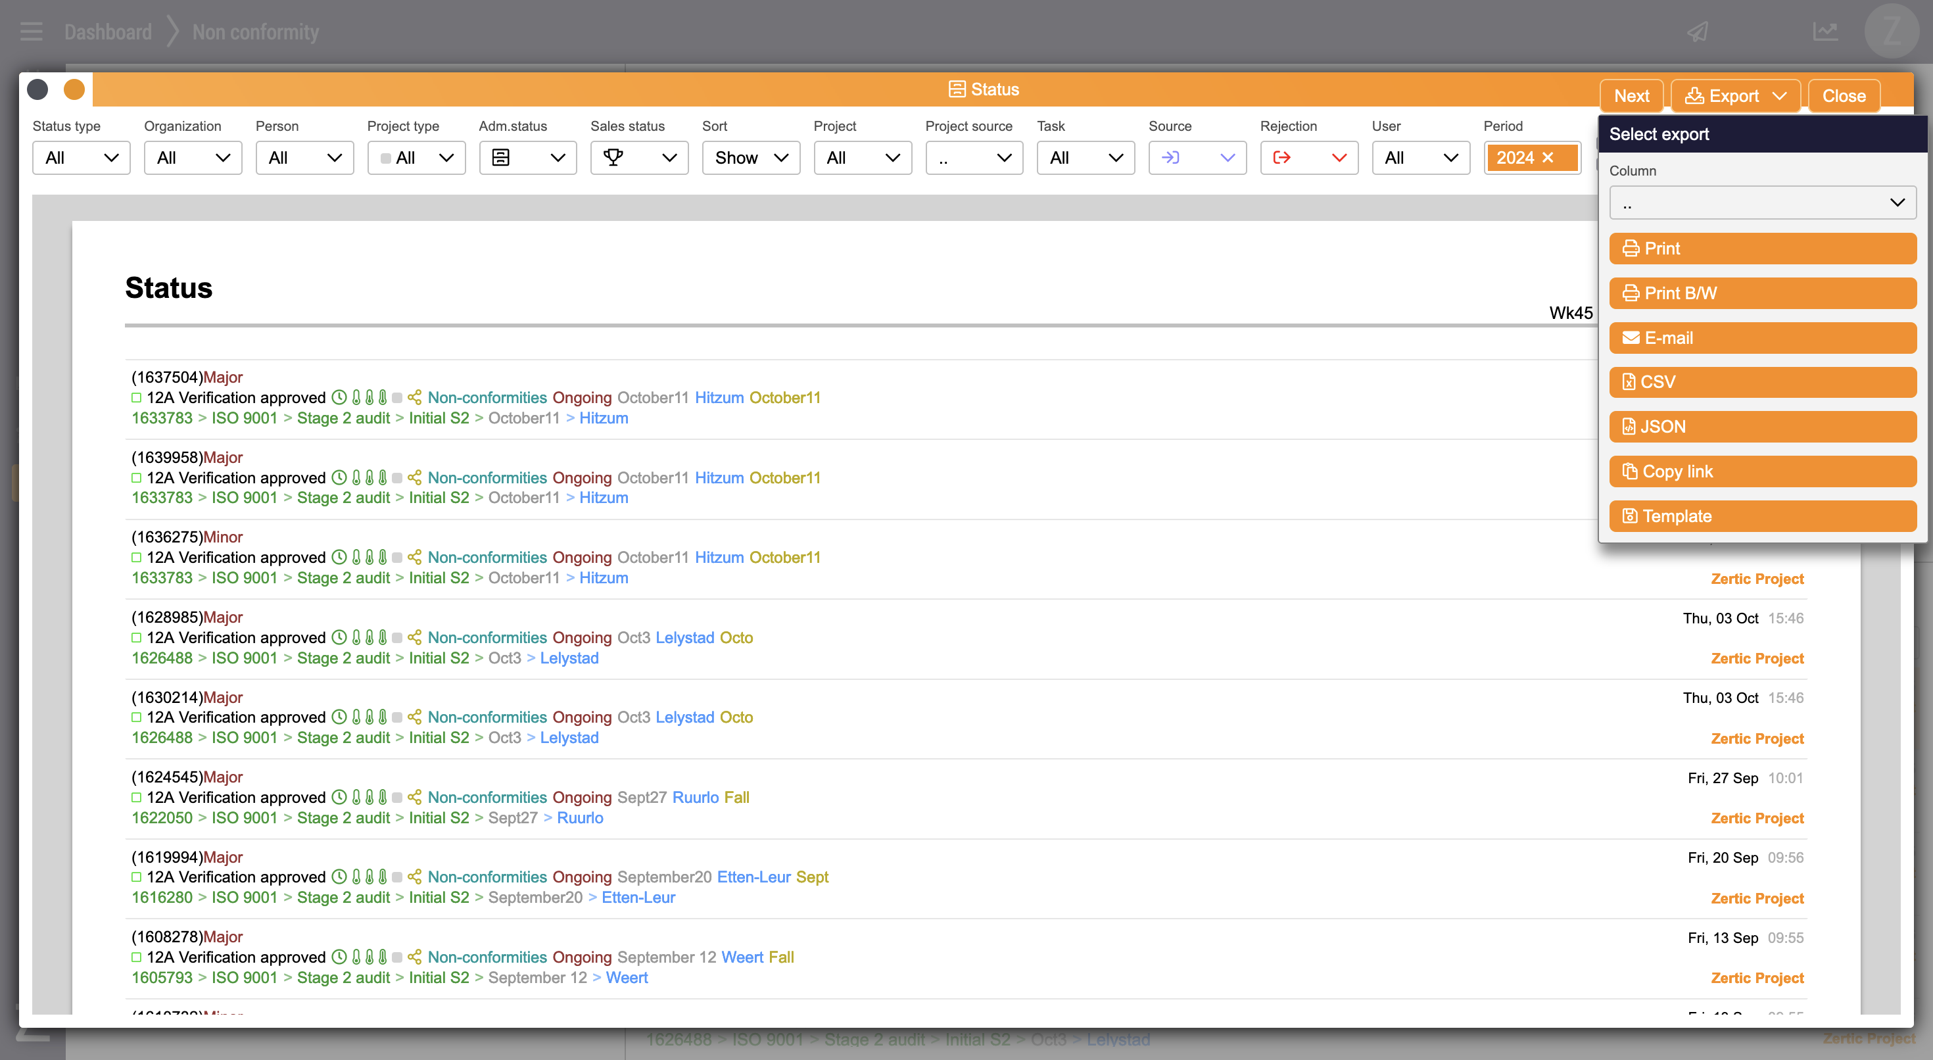Click the Z user avatar

[1891, 32]
